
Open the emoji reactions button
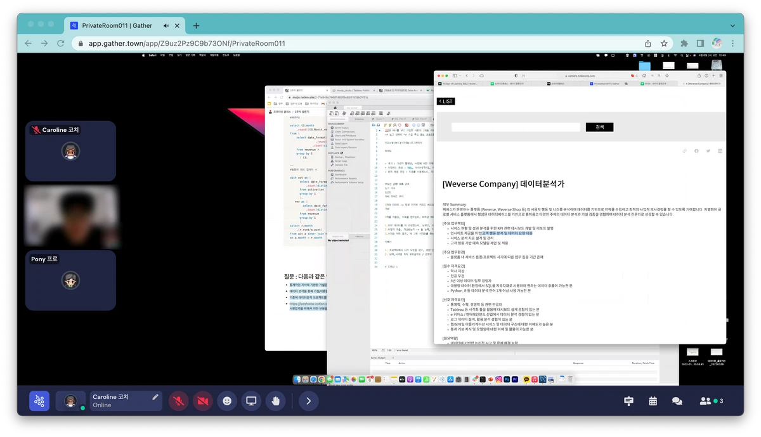tap(227, 401)
